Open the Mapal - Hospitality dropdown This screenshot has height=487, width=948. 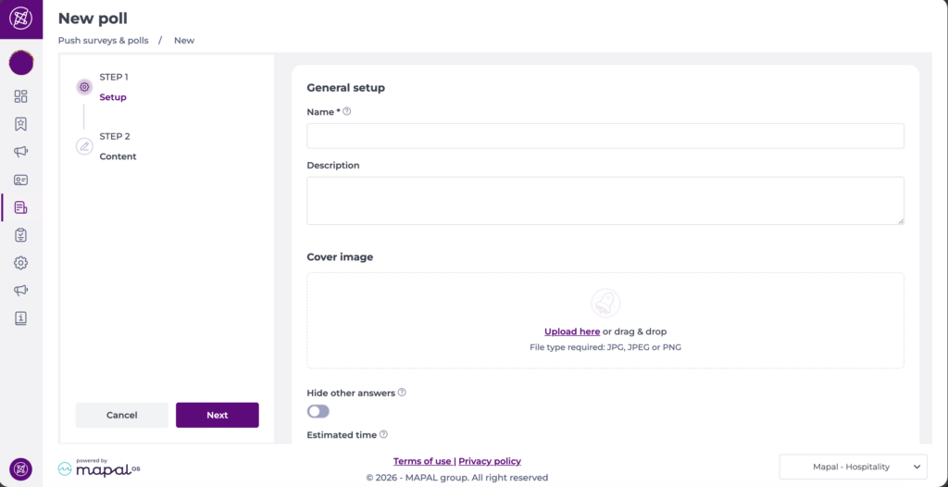click(x=853, y=468)
